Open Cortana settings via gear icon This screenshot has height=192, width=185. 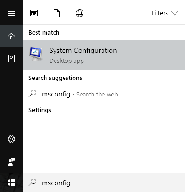point(11,139)
